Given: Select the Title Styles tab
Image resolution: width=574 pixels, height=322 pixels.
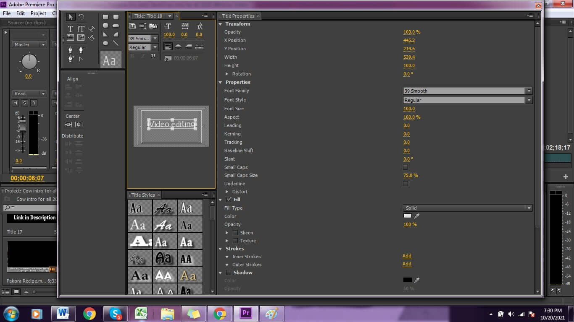Looking at the screenshot, I should (x=143, y=195).
